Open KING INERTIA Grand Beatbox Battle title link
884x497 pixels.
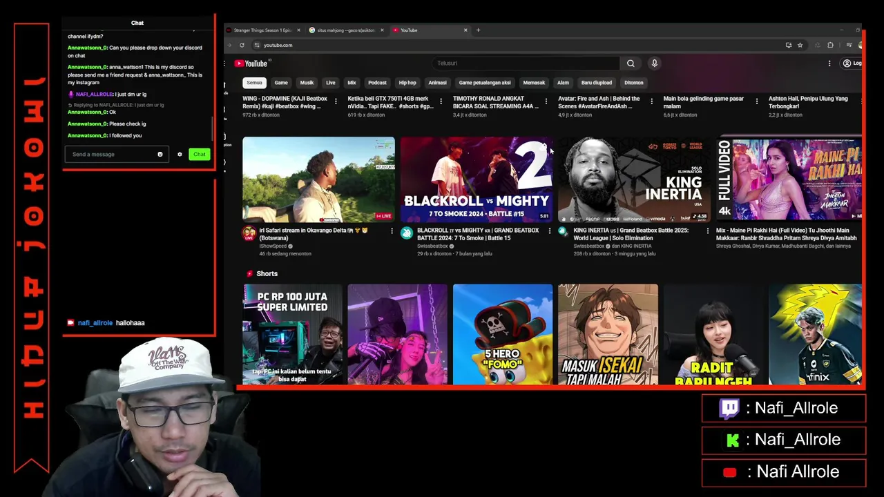pos(631,234)
